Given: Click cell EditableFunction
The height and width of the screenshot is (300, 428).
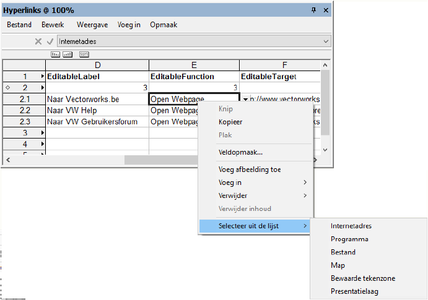Looking at the screenshot, I should point(194,77).
